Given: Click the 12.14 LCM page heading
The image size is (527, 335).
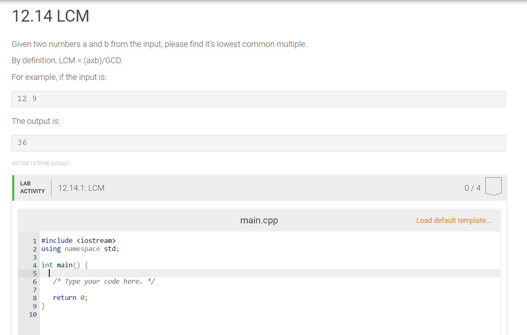Looking at the screenshot, I should click(50, 16).
